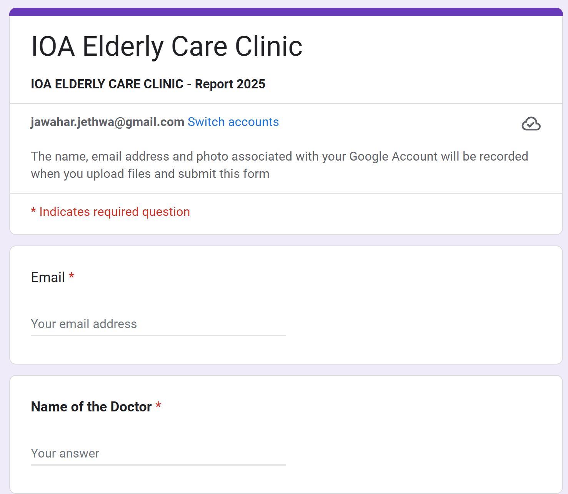The image size is (568, 494).
Task: Click the jawahar.jethwa@gmail.com account text
Action: pos(107,122)
